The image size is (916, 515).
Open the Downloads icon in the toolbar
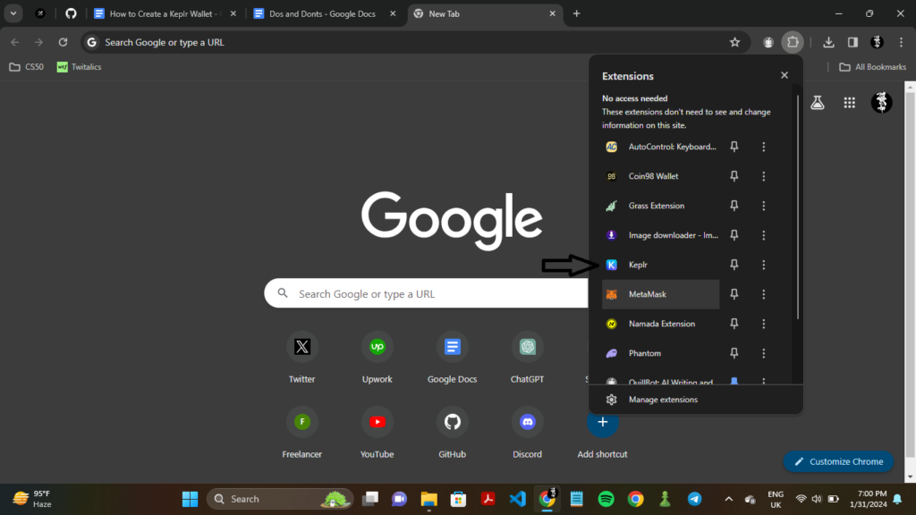(x=827, y=42)
